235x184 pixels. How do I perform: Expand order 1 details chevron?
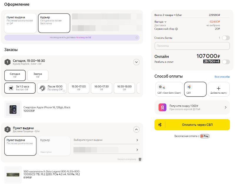(x=136, y=62)
